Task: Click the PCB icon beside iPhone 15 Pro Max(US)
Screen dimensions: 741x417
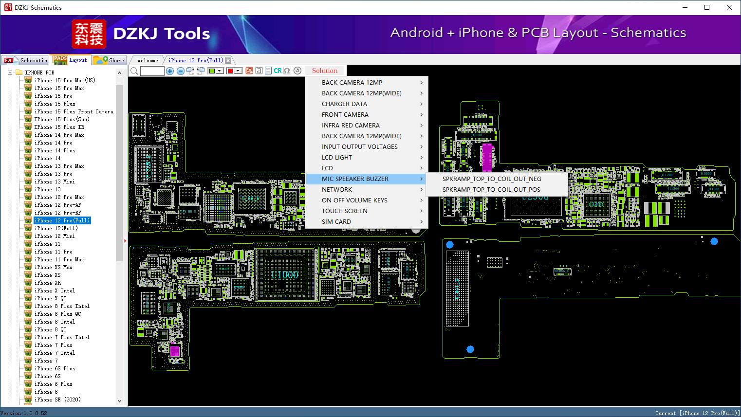Action: 28,80
